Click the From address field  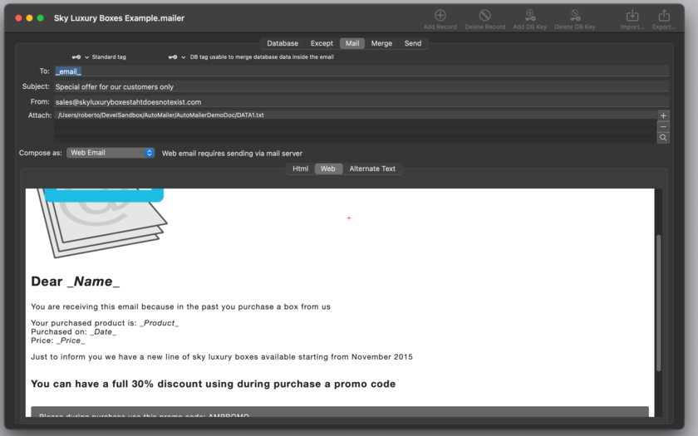coord(361,102)
